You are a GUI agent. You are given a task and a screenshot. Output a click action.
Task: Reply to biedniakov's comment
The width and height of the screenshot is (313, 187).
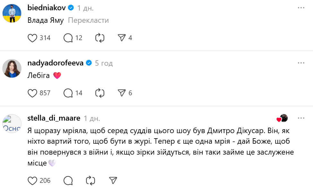[x=68, y=38]
